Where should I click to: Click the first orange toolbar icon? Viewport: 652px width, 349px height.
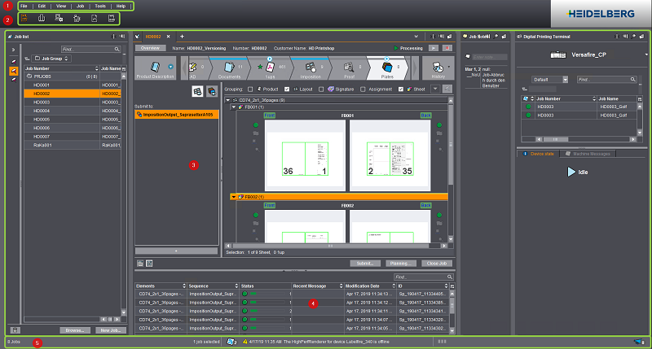[23, 17]
